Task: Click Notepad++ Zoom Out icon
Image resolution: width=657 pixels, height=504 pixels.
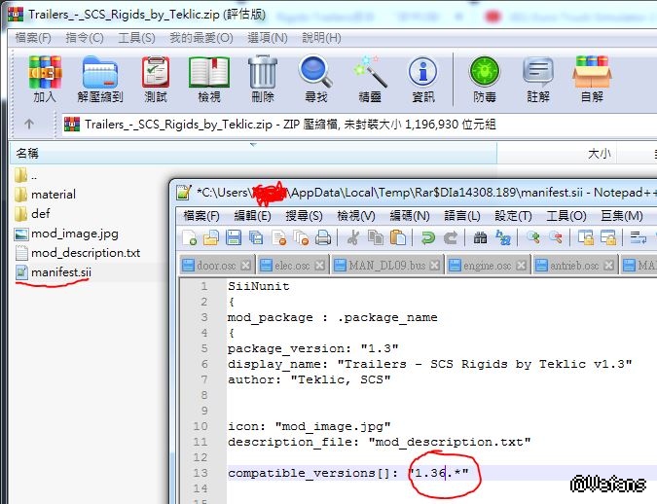Action: [x=556, y=238]
